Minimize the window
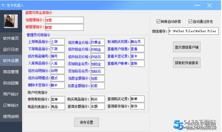 [x=197, y=5]
